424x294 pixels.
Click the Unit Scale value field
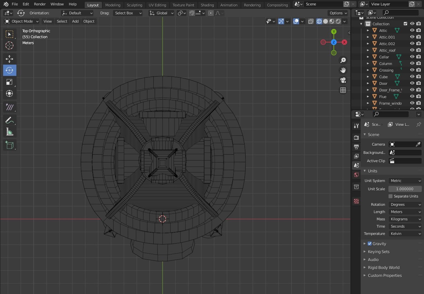[405, 189]
